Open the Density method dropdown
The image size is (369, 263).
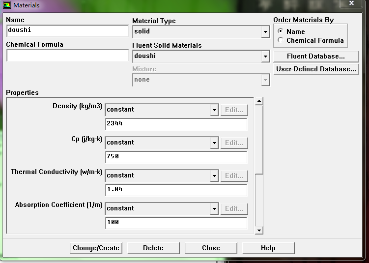[x=214, y=110]
